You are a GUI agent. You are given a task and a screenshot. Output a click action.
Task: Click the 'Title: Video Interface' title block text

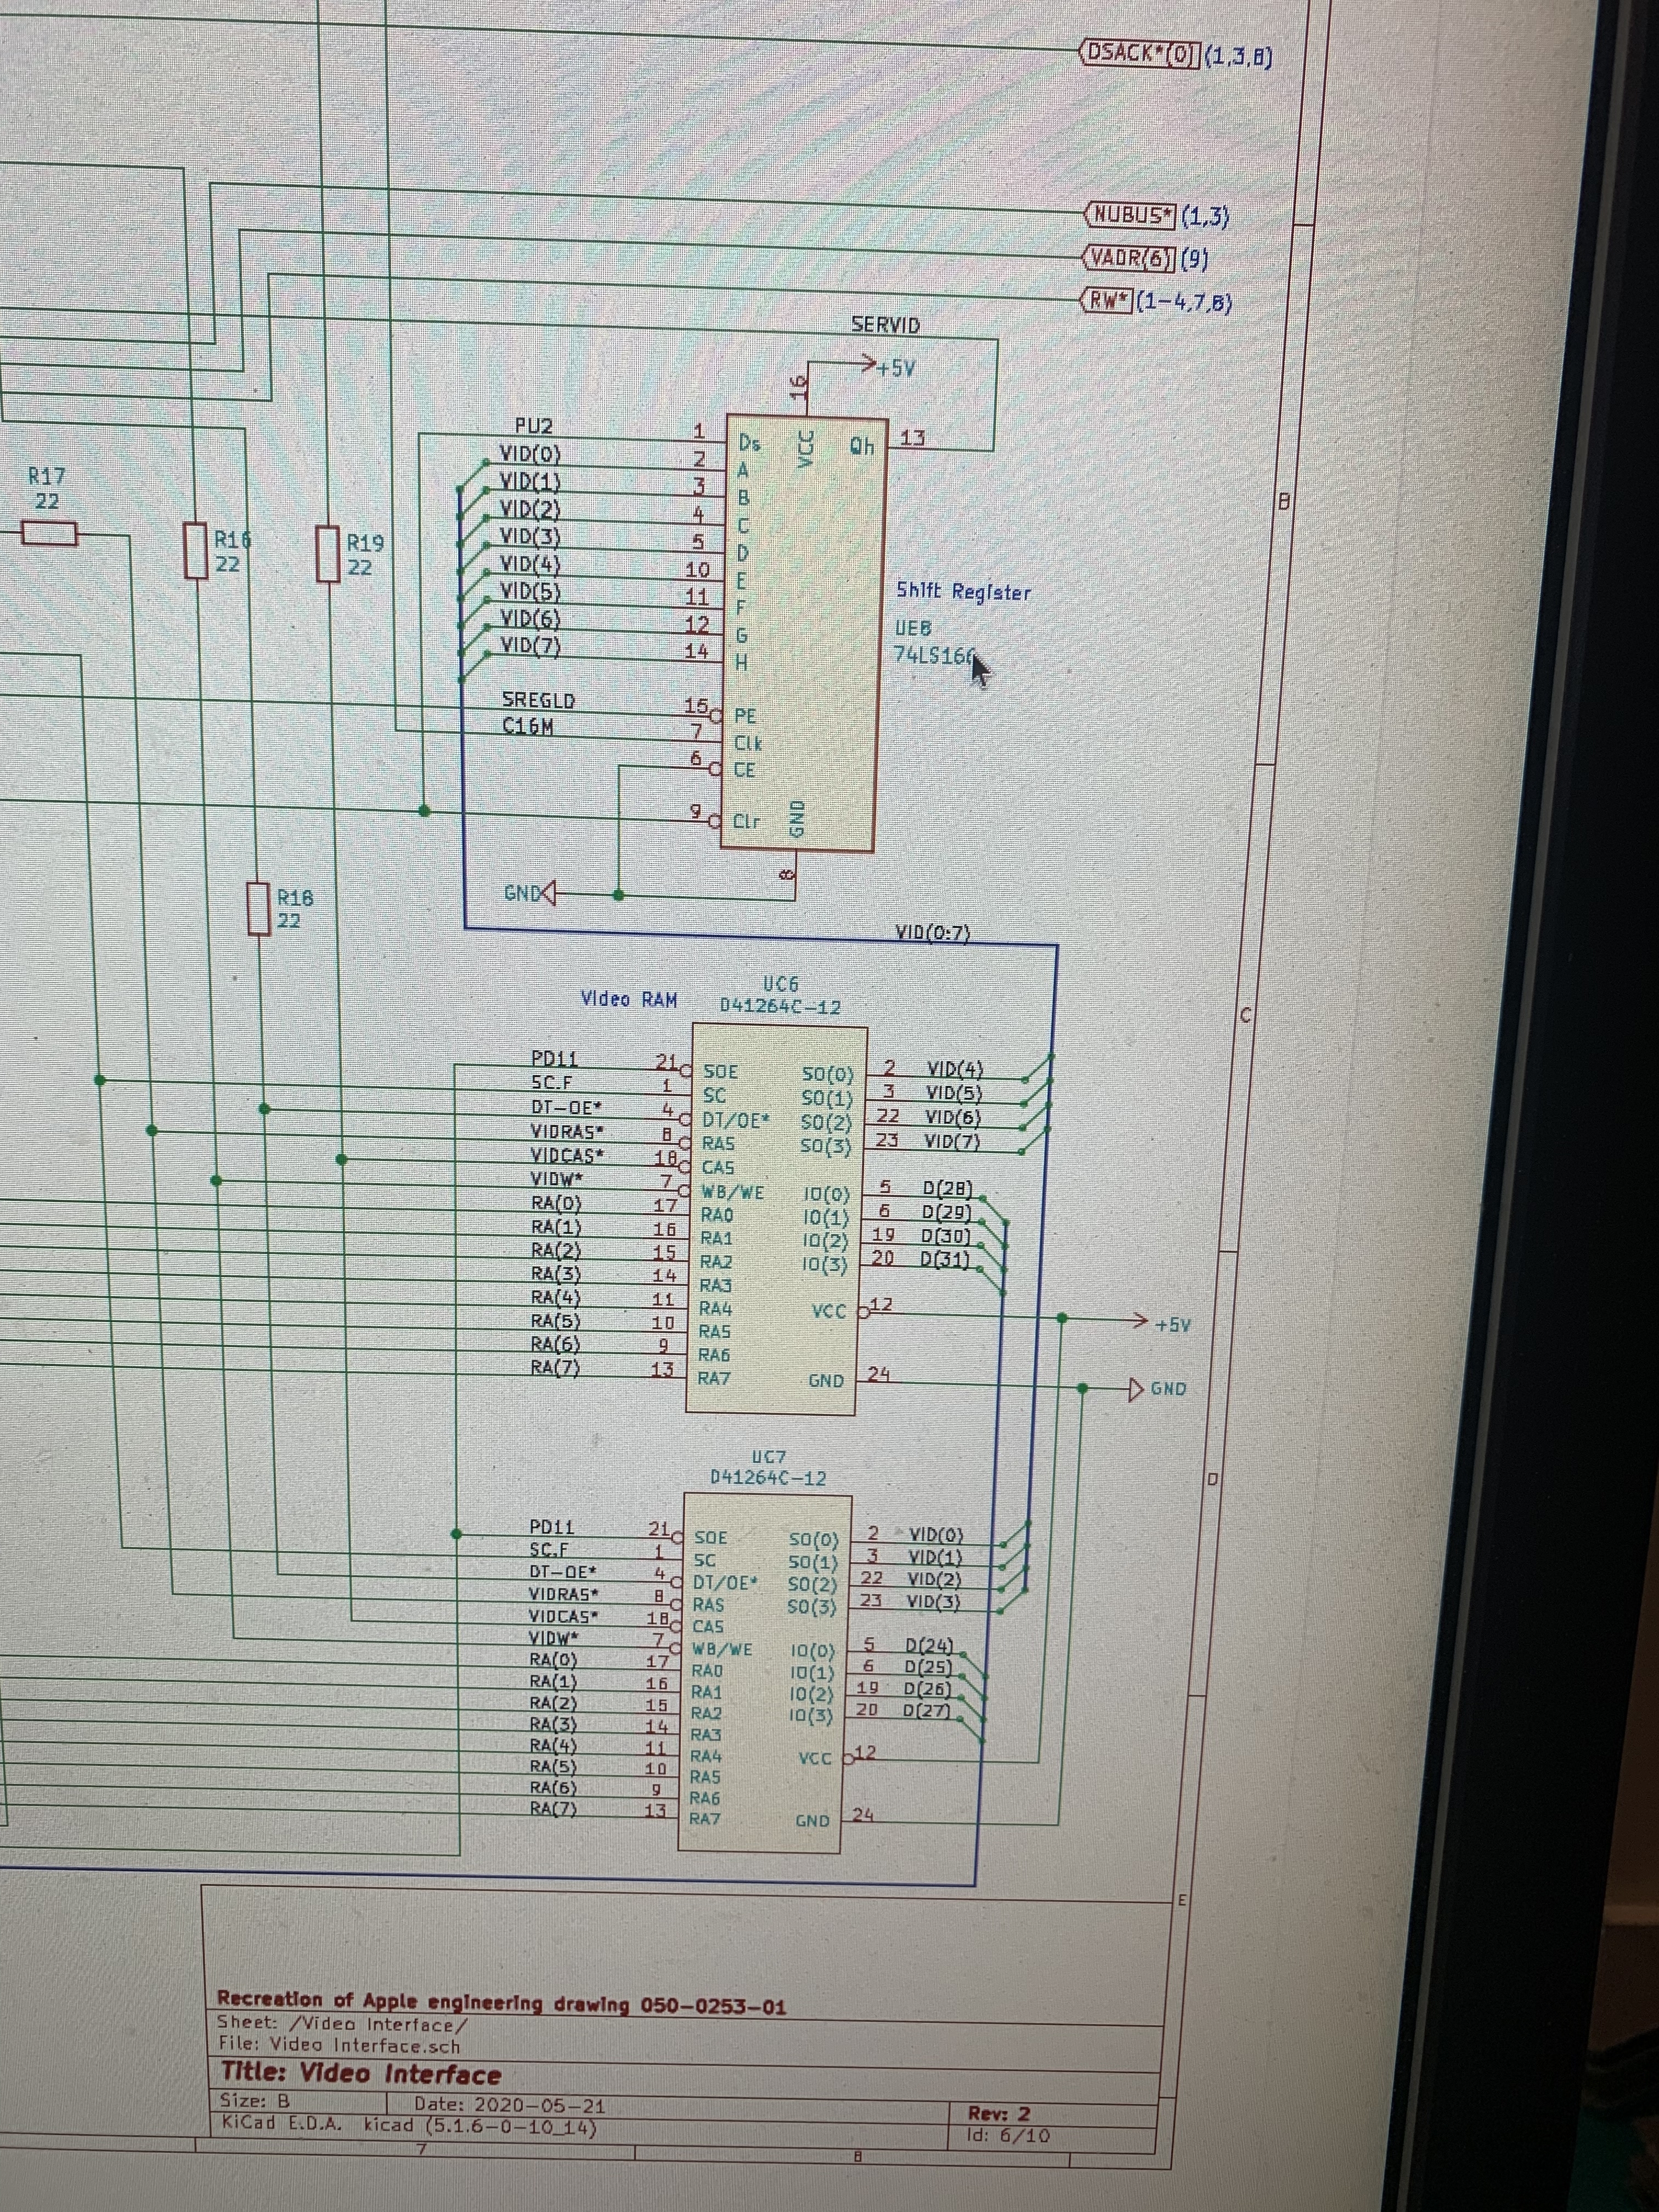point(361,2073)
